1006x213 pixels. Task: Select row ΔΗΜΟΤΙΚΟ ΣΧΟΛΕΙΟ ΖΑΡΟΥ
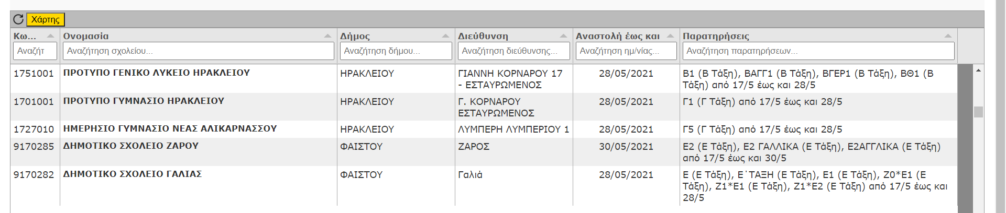coord(484,152)
